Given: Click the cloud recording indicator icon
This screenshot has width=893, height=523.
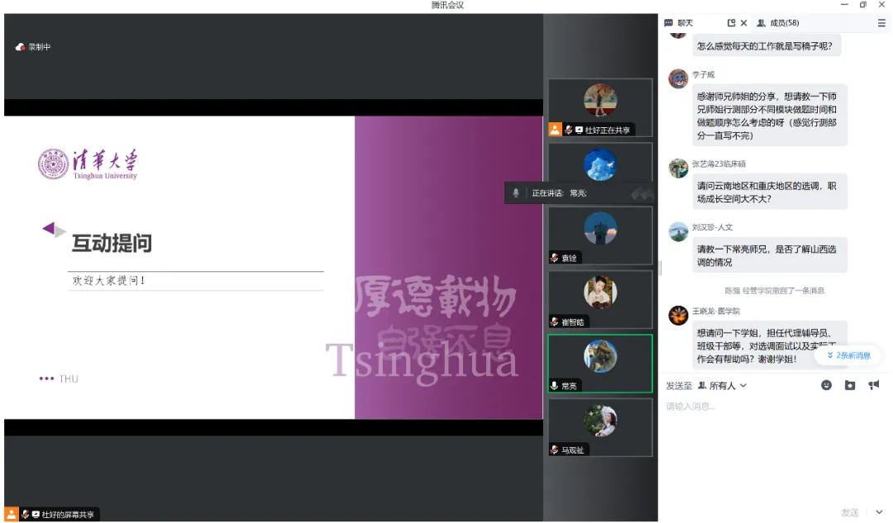Looking at the screenshot, I should coord(21,47).
